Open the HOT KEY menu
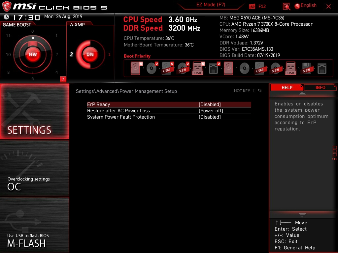Screen dimensions: 338x253 [x=242, y=91]
